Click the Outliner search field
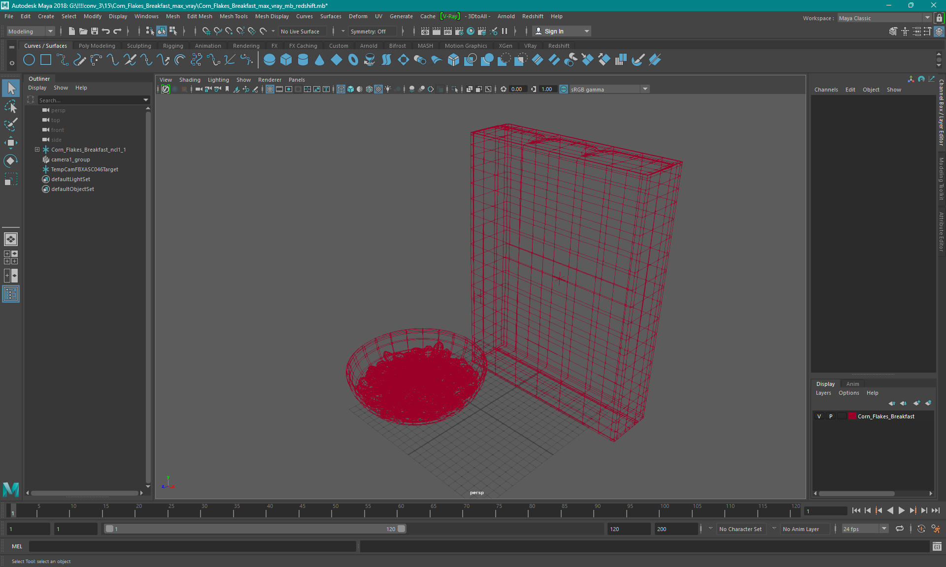This screenshot has height=567, width=946. [x=90, y=100]
